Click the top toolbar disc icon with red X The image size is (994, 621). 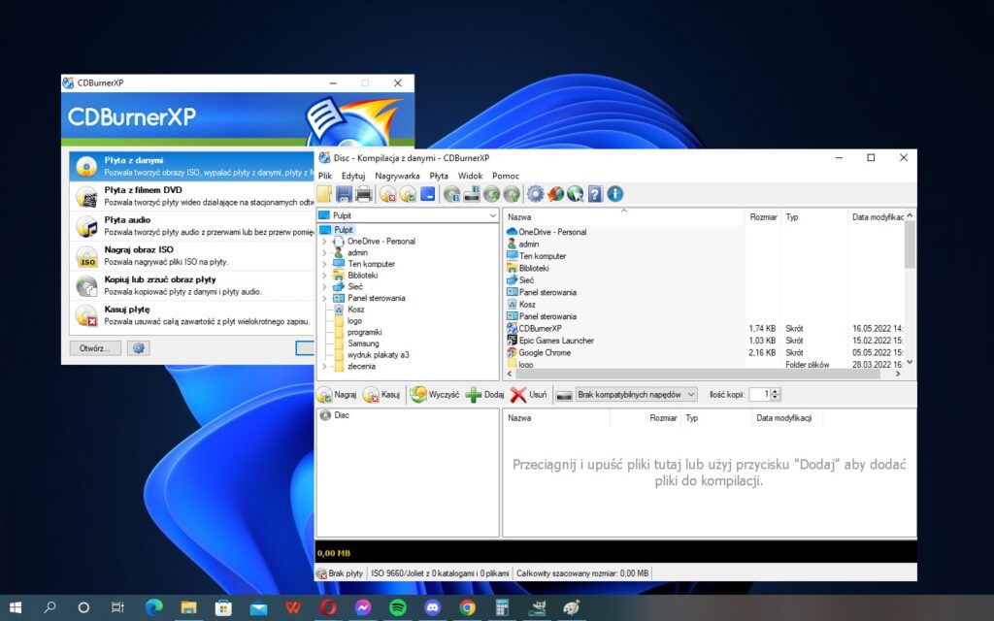point(388,194)
